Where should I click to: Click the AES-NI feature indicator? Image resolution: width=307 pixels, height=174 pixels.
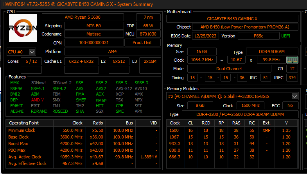pos(16,111)
